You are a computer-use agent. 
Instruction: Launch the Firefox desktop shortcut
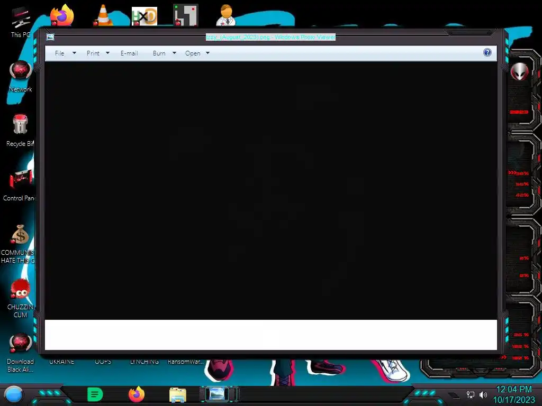coord(62,15)
